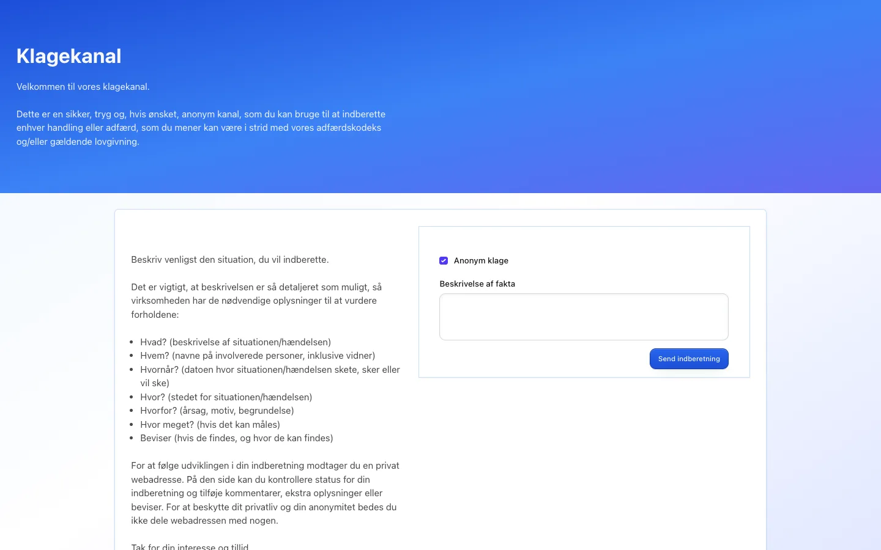The width and height of the screenshot is (881, 550).
Task: Click the 'Hvornår?' bullet item
Action: (270, 376)
